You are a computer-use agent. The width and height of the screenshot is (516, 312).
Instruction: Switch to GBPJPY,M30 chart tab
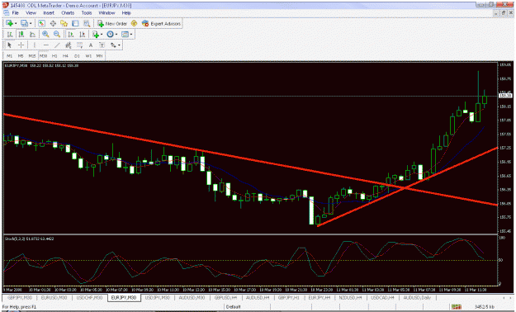(20, 297)
